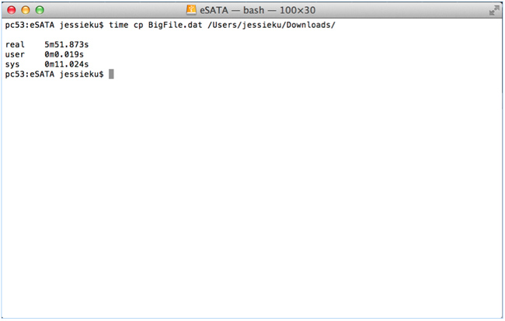Screen dimensions: 505x321
Task: Click the 'user' timing value 0m0.019s
Action: coord(64,54)
